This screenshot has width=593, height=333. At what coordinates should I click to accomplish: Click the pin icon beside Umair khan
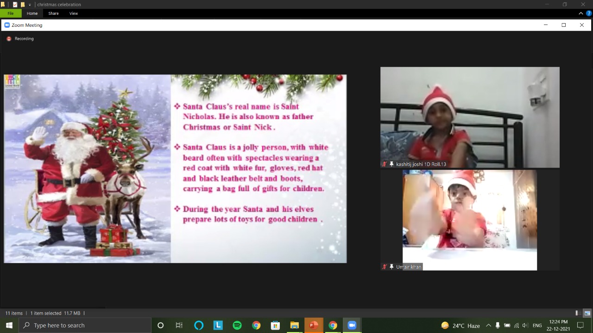[x=391, y=267]
